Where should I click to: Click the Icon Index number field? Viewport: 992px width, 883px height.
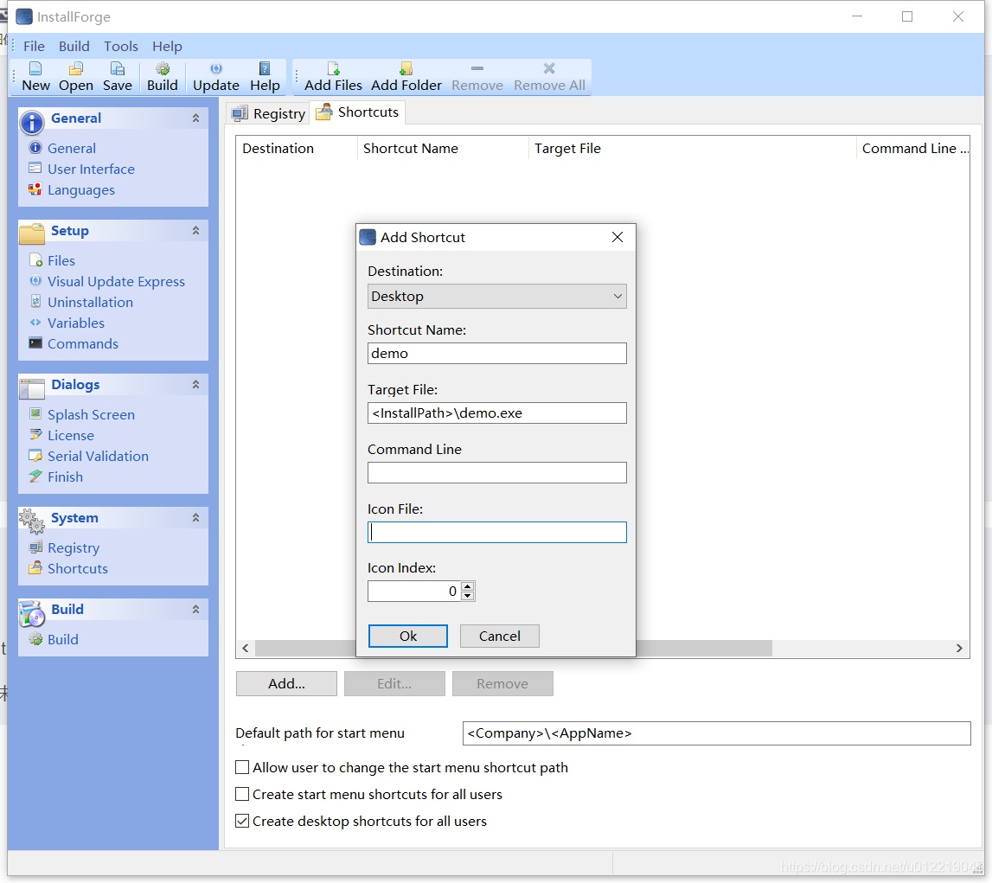coord(414,592)
